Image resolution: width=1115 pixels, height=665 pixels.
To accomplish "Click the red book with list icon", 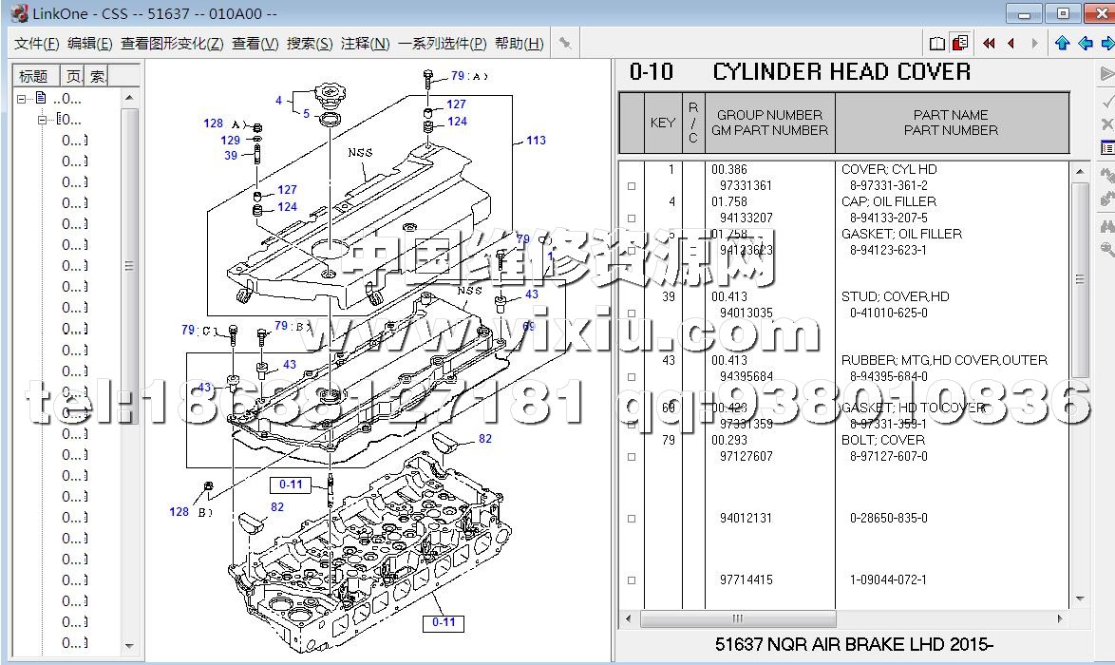I will 960,44.
